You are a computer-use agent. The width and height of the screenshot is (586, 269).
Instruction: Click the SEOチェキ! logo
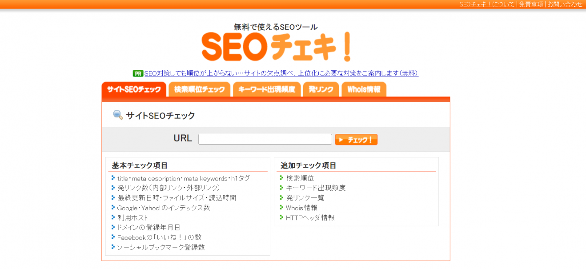coord(276,44)
